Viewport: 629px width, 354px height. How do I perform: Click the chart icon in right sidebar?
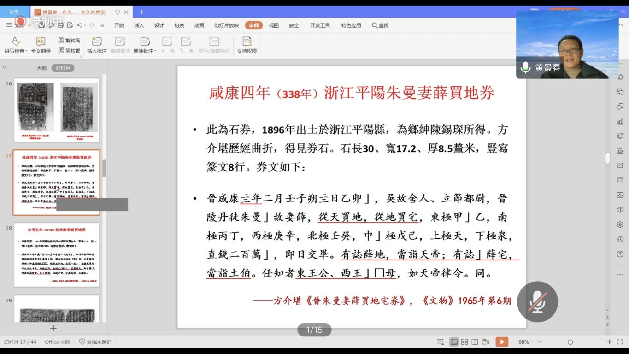point(620,122)
